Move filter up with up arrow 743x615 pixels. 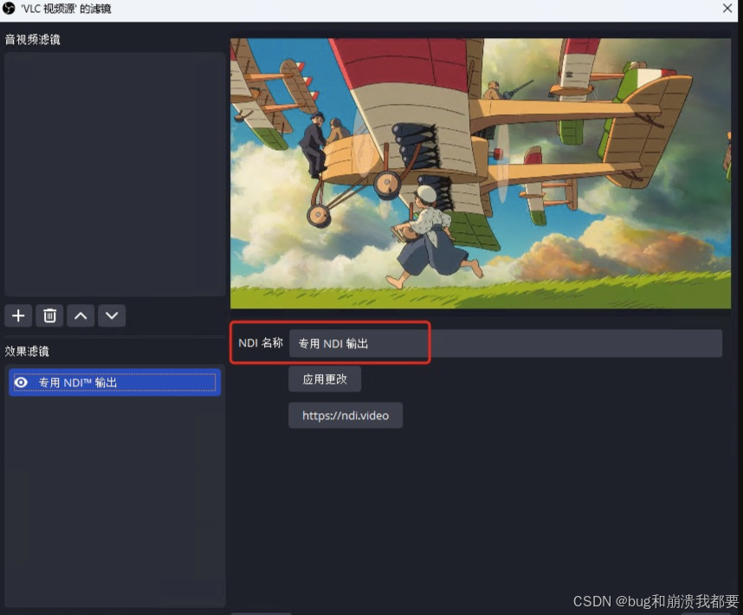81,315
